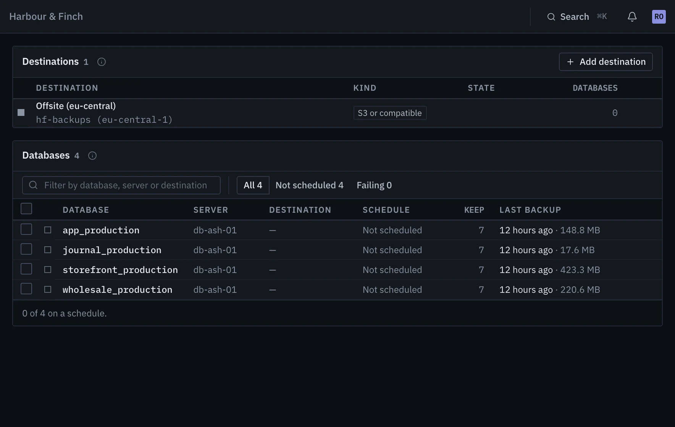Show info for Databases section

(92, 156)
